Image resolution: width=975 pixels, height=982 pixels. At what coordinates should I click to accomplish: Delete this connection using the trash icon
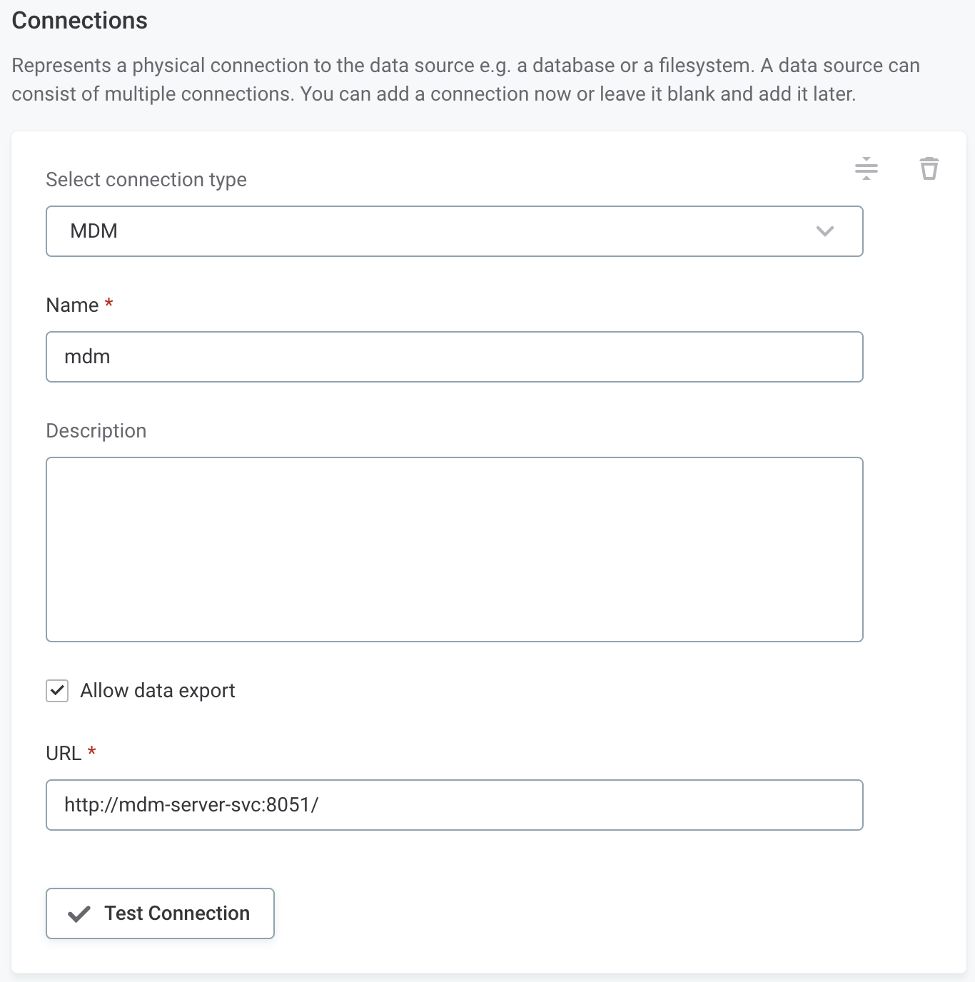click(x=929, y=168)
